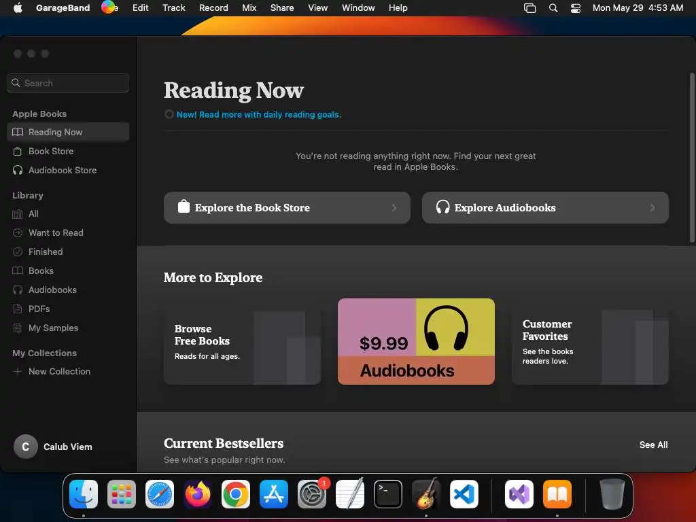Open the Edit menu
This screenshot has width=696, height=522.
140,8
